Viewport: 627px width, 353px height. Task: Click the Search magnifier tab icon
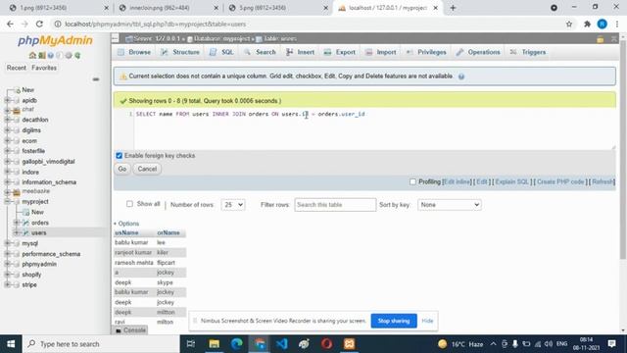click(248, 52)
